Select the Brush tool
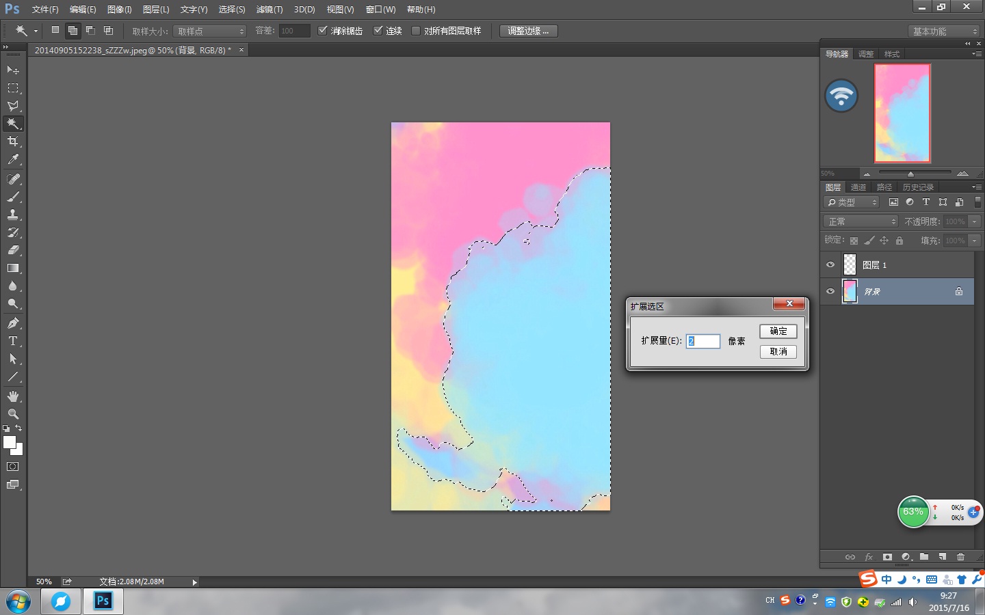The height and width of the screenshot is (615, 985). point(13,197)
